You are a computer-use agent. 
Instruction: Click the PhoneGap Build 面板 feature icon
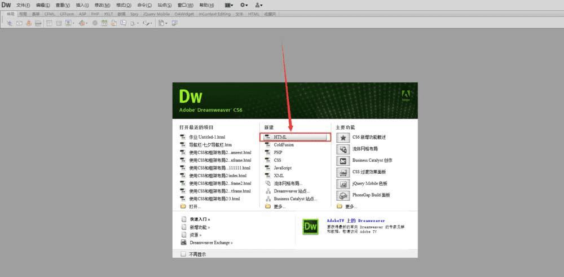[x=343, y=195]
